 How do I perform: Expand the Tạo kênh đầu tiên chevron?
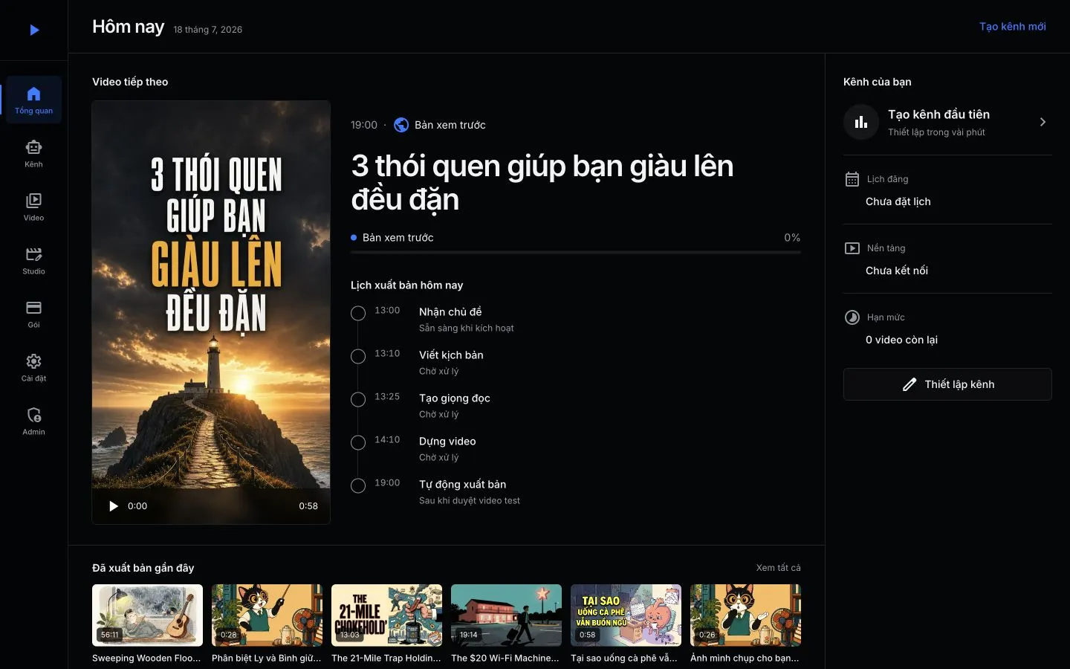(x=1043, y=122)
